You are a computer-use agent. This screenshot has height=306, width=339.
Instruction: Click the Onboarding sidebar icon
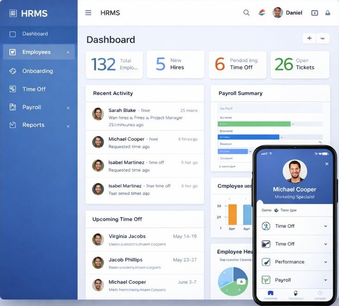[x=13, y=71]
